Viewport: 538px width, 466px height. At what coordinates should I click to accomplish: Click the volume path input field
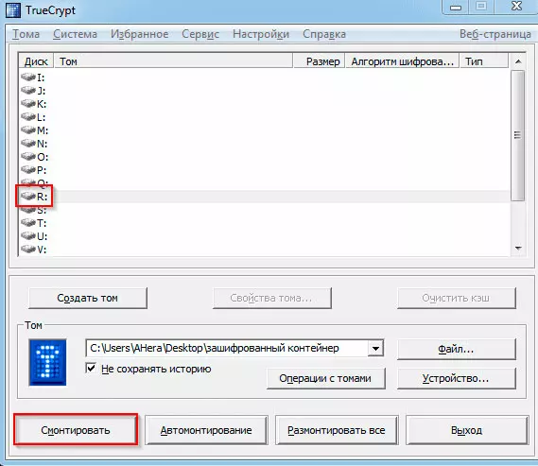pos(227,349)
